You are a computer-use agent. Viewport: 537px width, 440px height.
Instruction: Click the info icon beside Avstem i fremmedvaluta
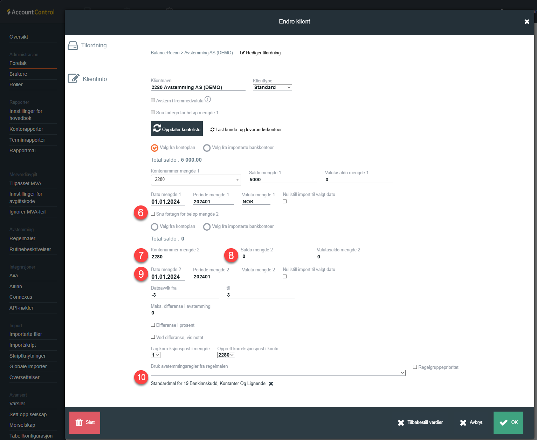tap(208, 100)
